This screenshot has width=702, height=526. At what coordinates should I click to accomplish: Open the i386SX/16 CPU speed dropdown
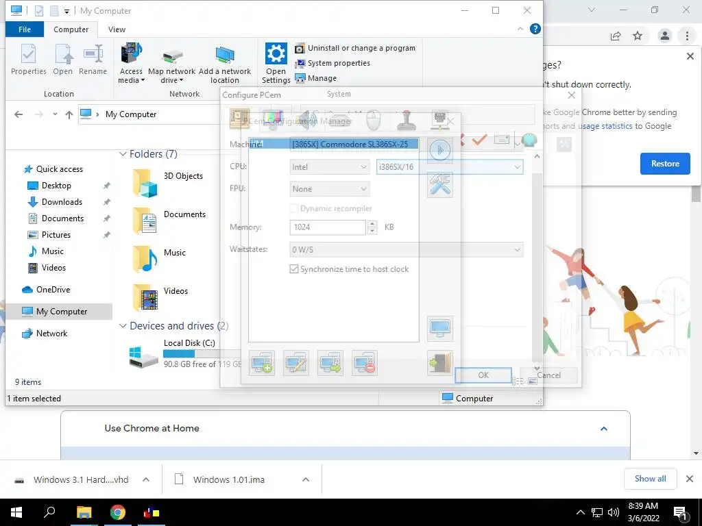pos(450,167)
